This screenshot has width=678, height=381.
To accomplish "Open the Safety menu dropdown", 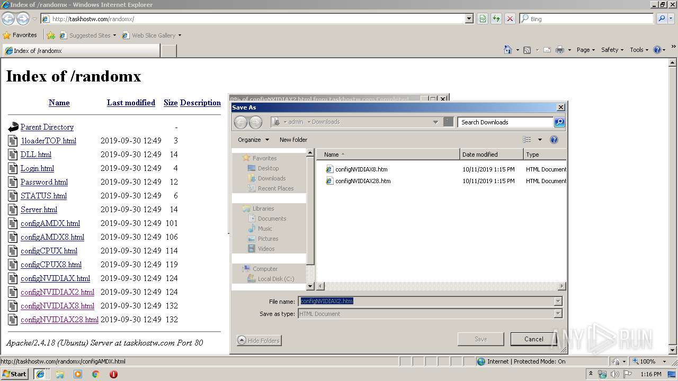I will (x=612, y=50).
